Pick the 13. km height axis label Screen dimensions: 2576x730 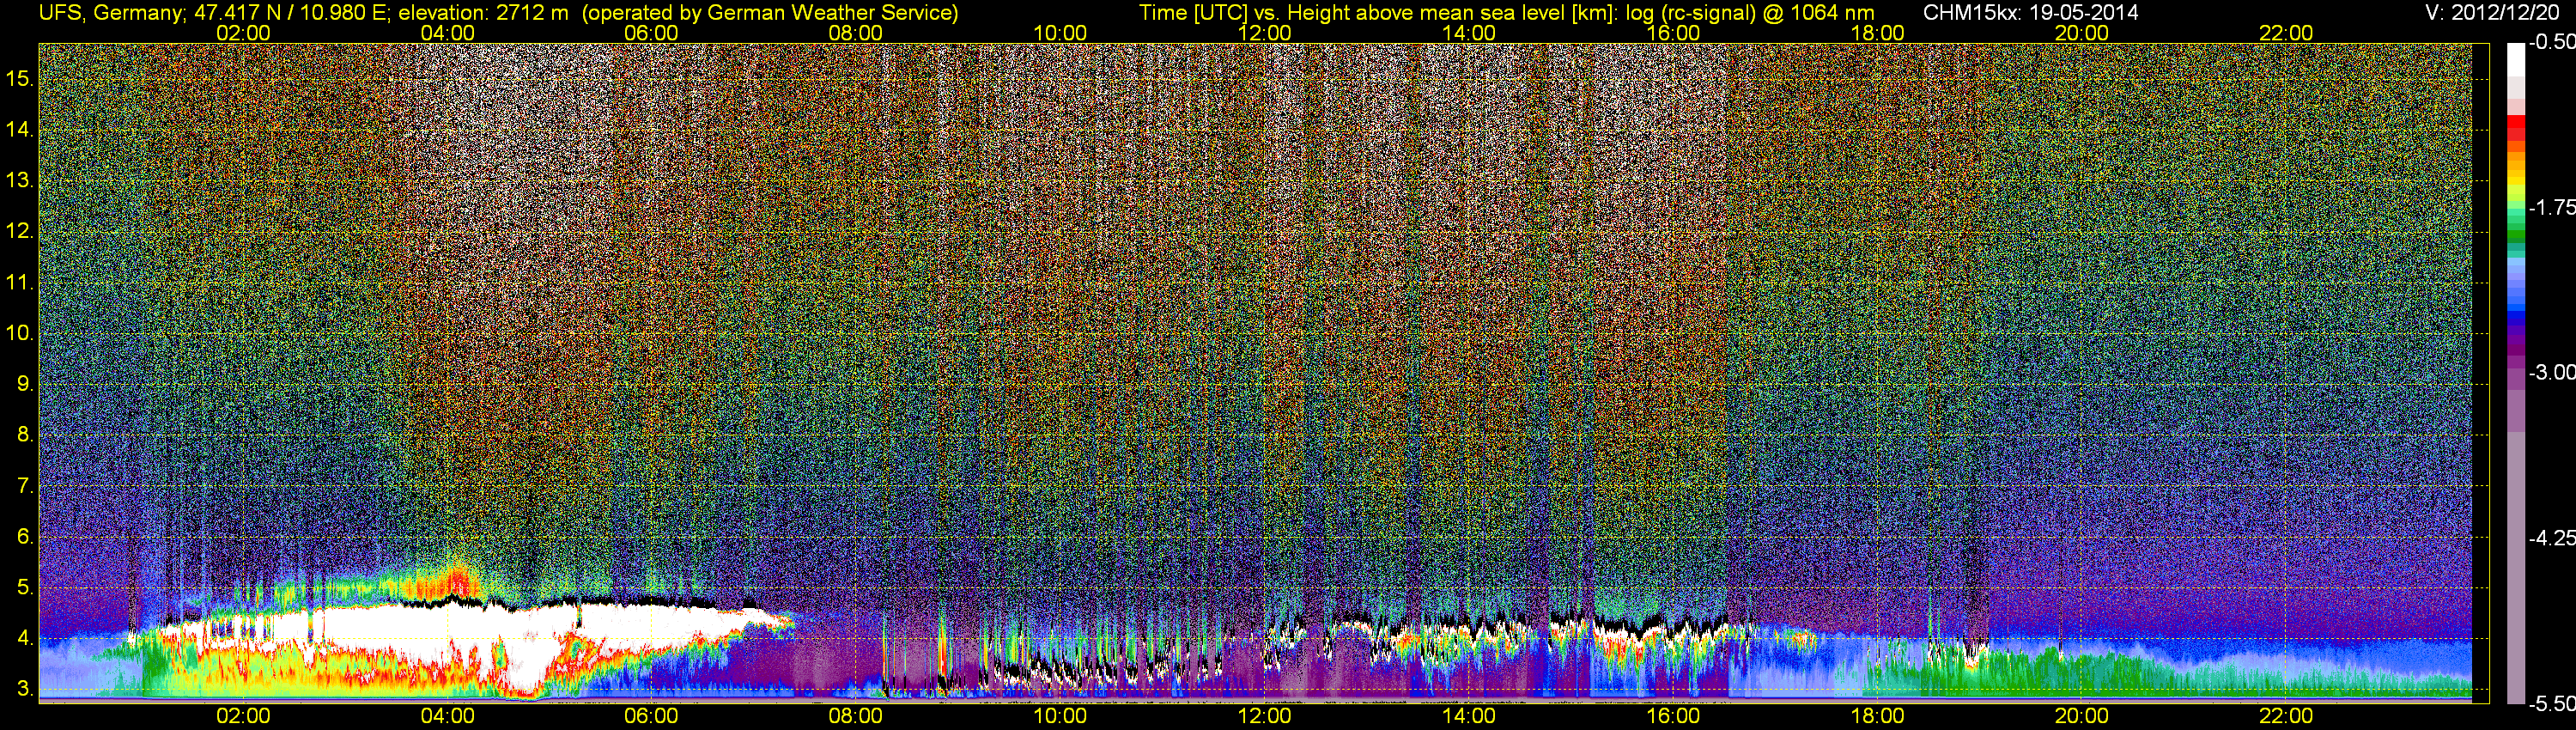(20, 180)
